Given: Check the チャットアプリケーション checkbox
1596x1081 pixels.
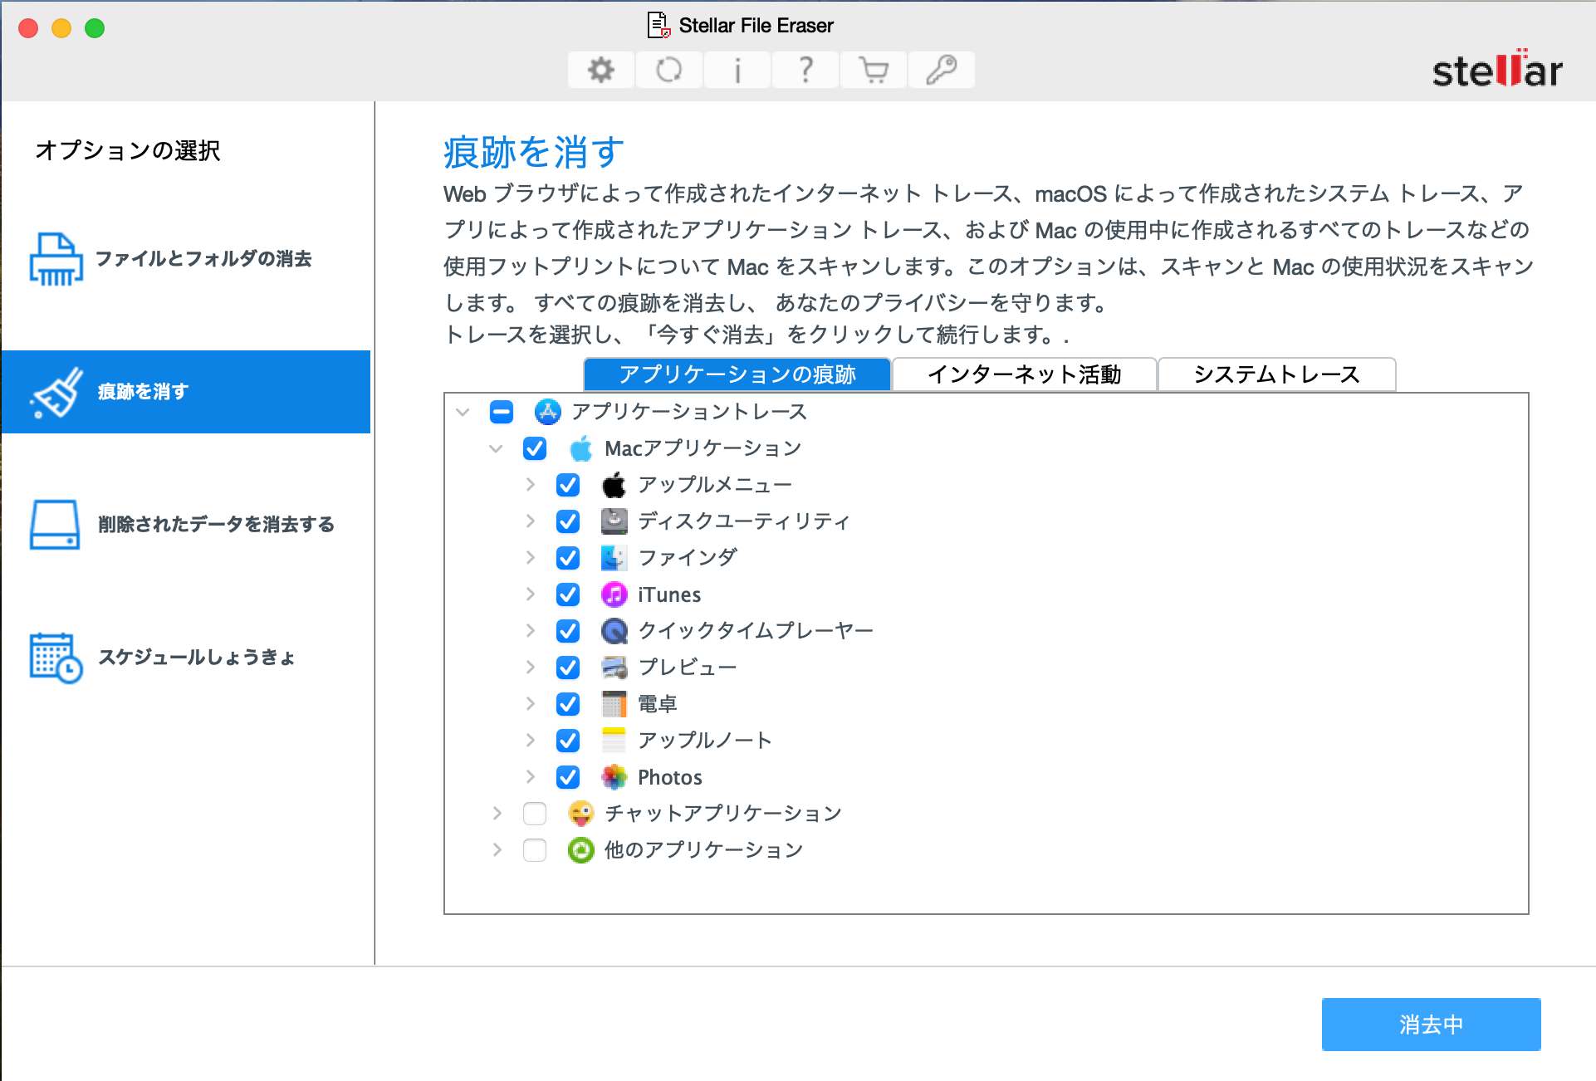Looking at the screenshot, I should pyautogui.click(x=535, y=814).
